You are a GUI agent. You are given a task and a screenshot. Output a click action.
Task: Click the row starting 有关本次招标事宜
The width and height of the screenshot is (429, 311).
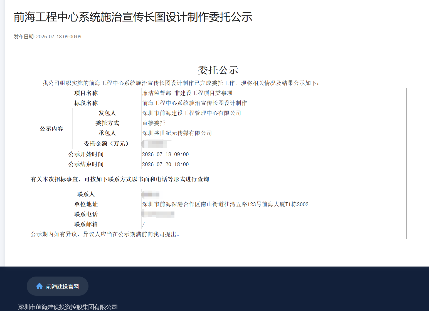pyautogui.click(x=218, y=179)
